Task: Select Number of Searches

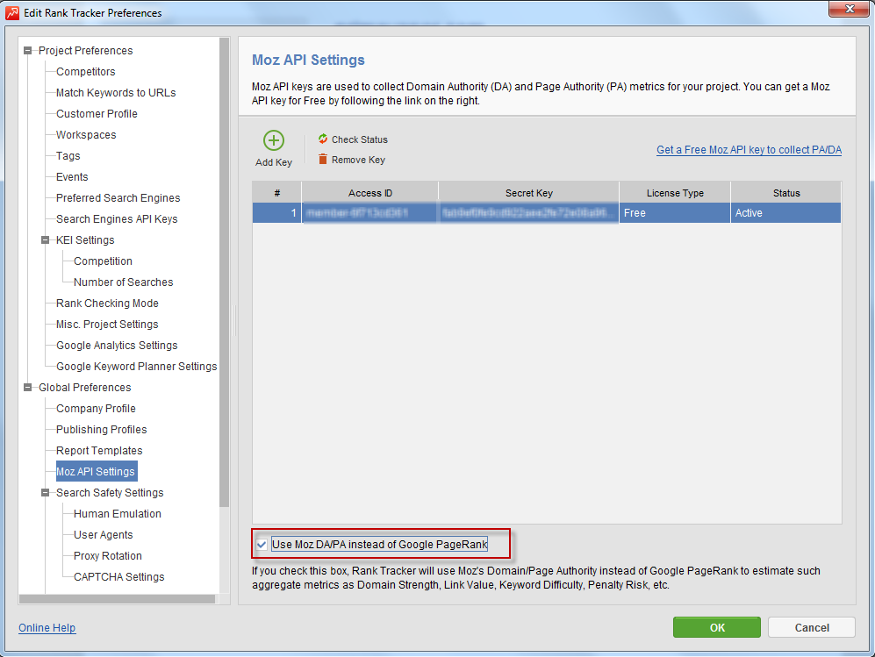Action: pyautogui.click(x=124, y=282)
